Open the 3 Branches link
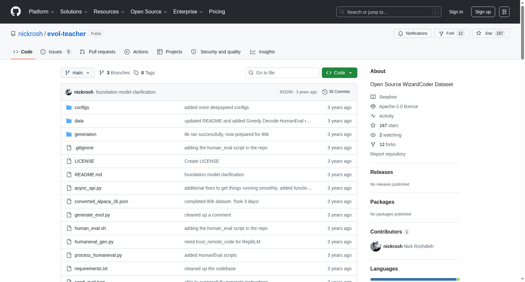This screenshot has width=525, height=282. click(115, 73)
